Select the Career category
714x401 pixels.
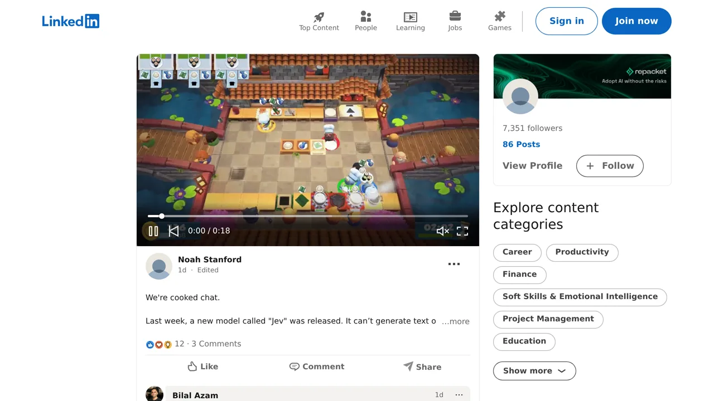click(517, 252)
